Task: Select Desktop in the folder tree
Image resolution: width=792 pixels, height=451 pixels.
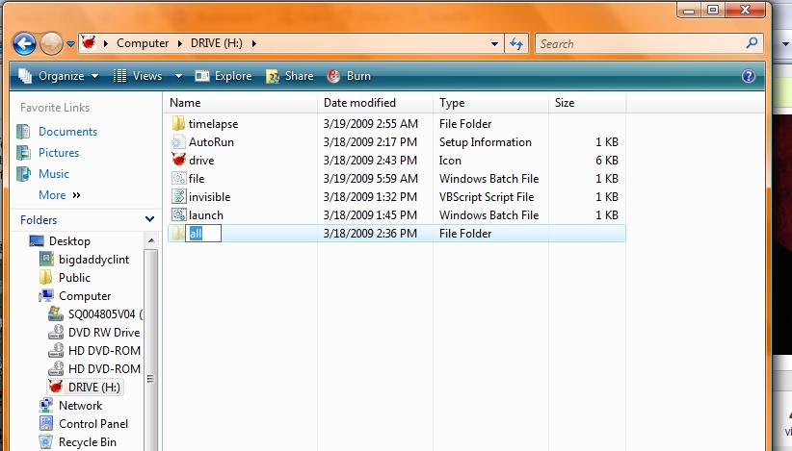Action: [x=69, y=241]
